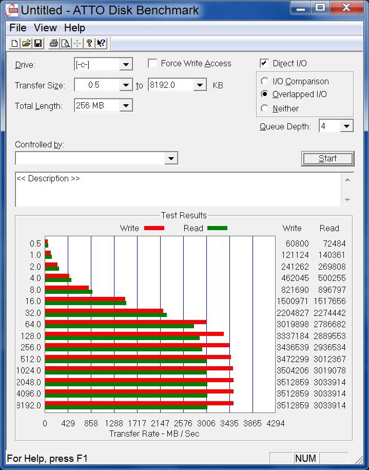Open the maximum Transfer Size 8192.0 dropdown
Screen dimensions: 369x470
pos(200,85)
